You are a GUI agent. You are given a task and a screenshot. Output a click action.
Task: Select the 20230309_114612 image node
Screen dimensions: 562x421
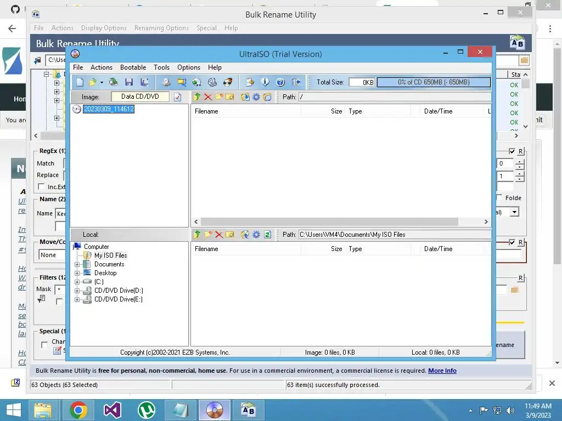109,109
